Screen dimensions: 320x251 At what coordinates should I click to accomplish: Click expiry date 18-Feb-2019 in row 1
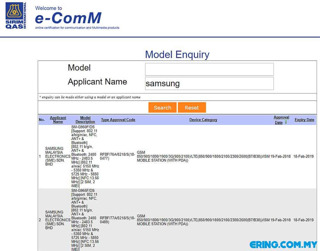click(303, 156)
